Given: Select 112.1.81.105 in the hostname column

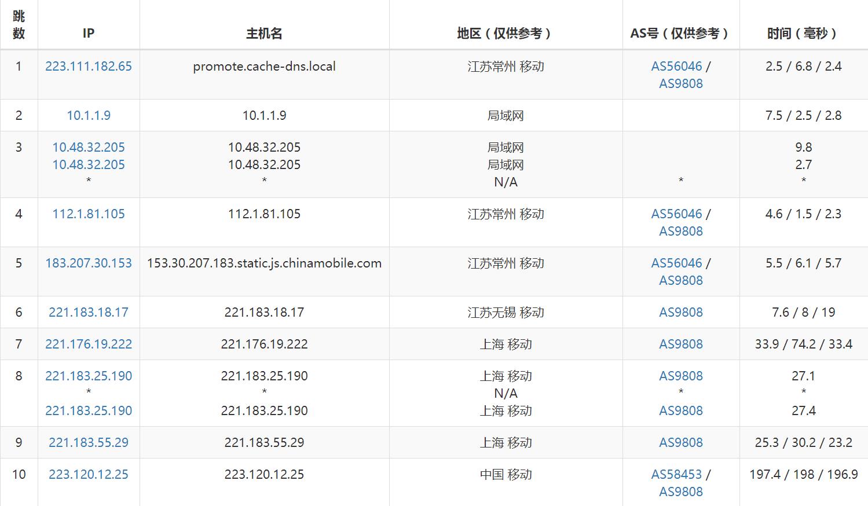Looking at the screenshot, I should 264,214.
